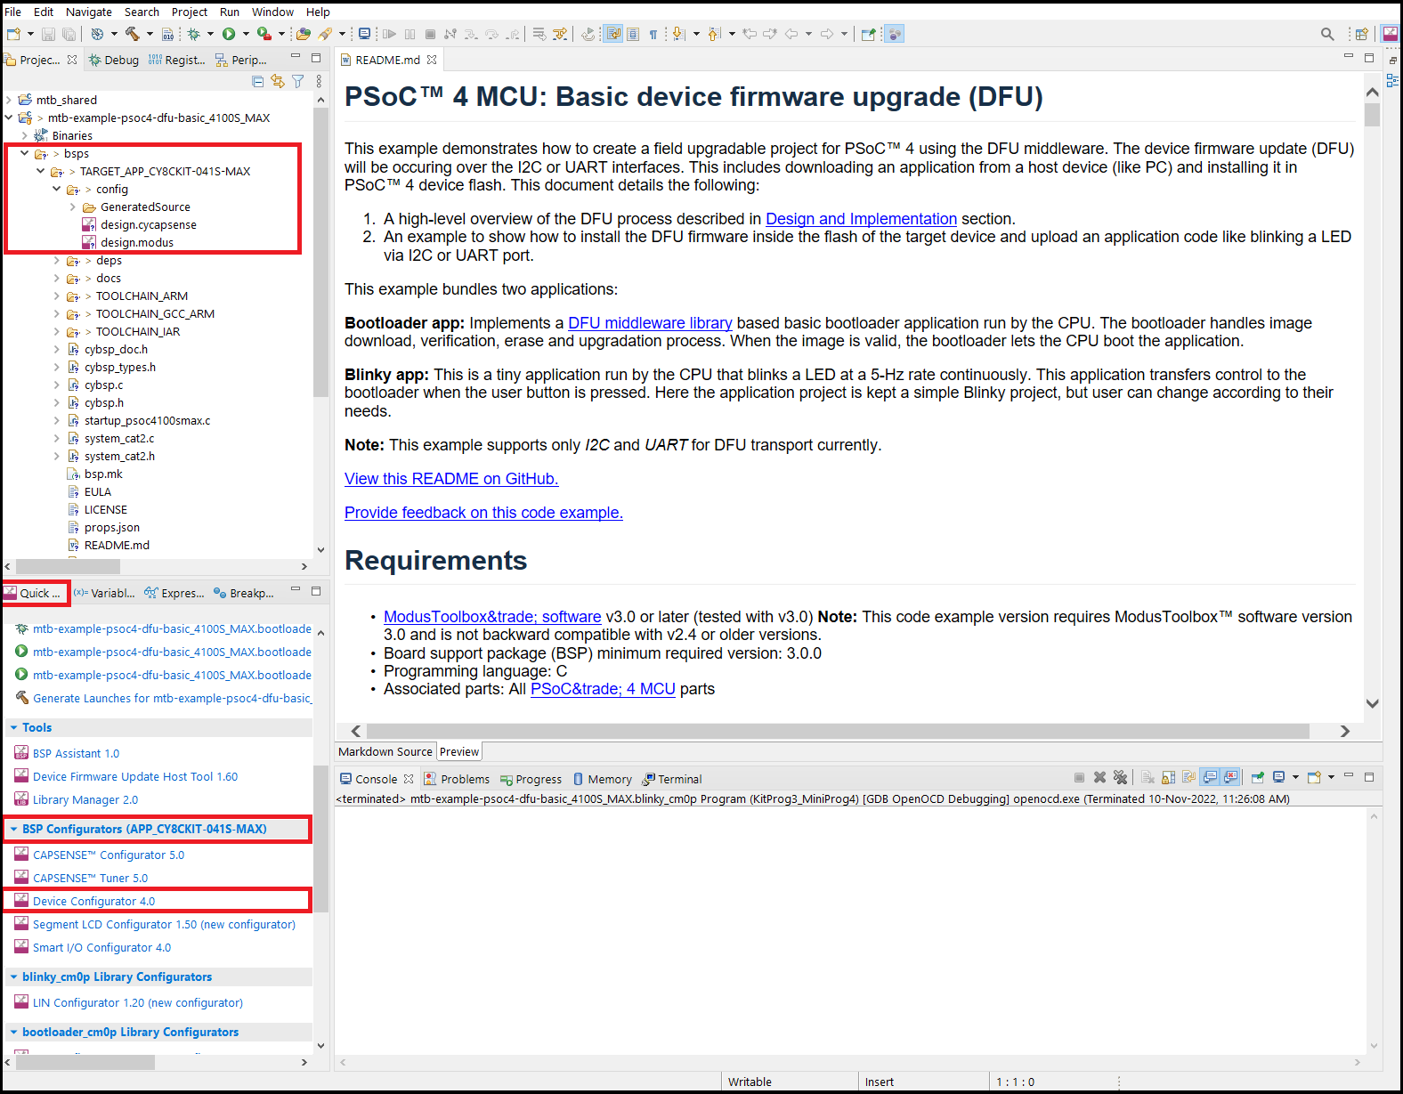The width and height of the screenshot is (1403, 1094).
Task: Switch to the Registers tab
Action: 176,60
